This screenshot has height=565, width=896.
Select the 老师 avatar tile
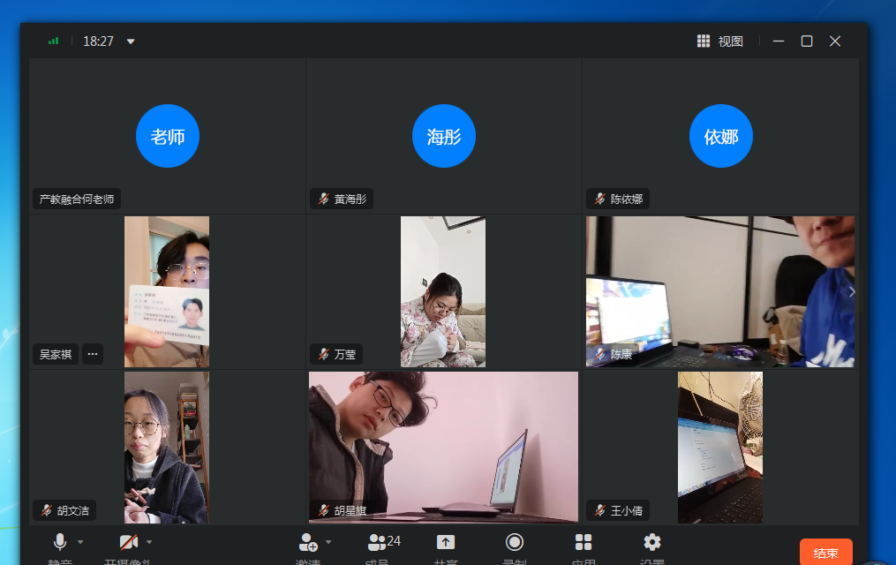coord(168,136)
